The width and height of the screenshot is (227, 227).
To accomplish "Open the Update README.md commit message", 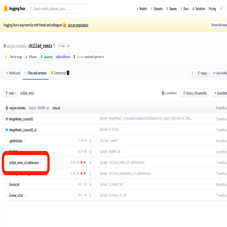I will pos(39,108).
